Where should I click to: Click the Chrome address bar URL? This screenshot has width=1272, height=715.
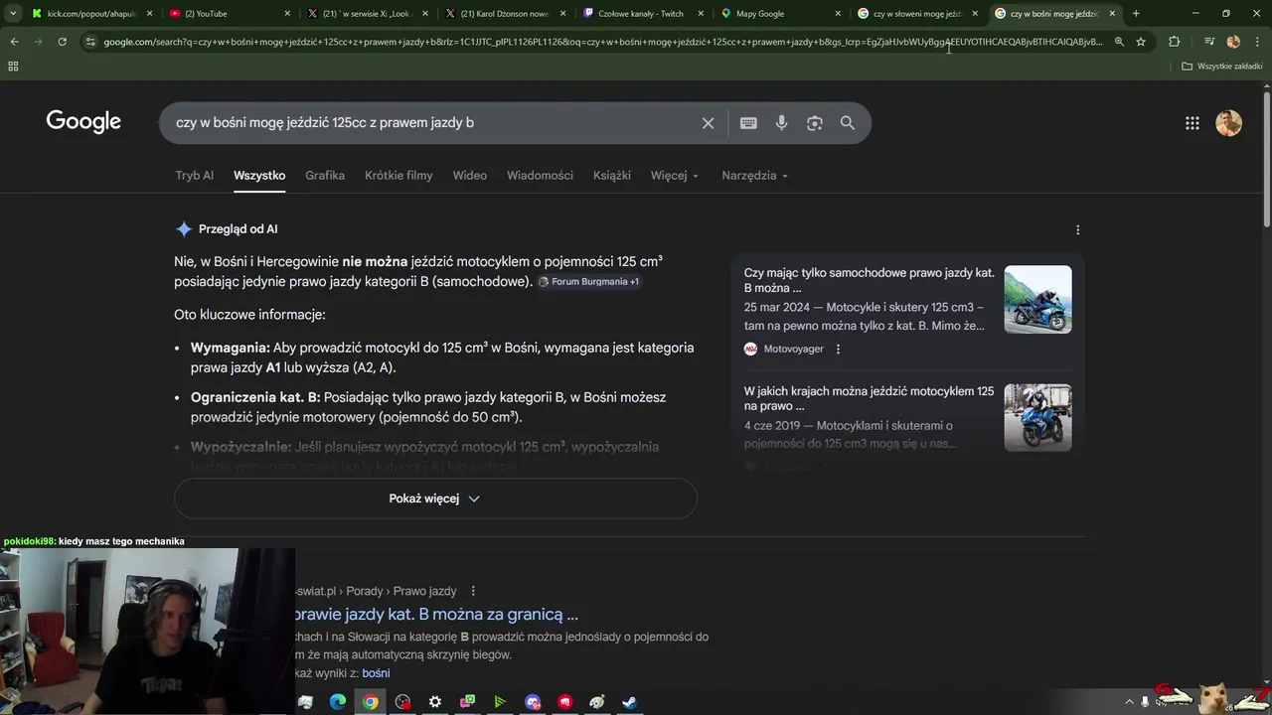pos(602,42)
